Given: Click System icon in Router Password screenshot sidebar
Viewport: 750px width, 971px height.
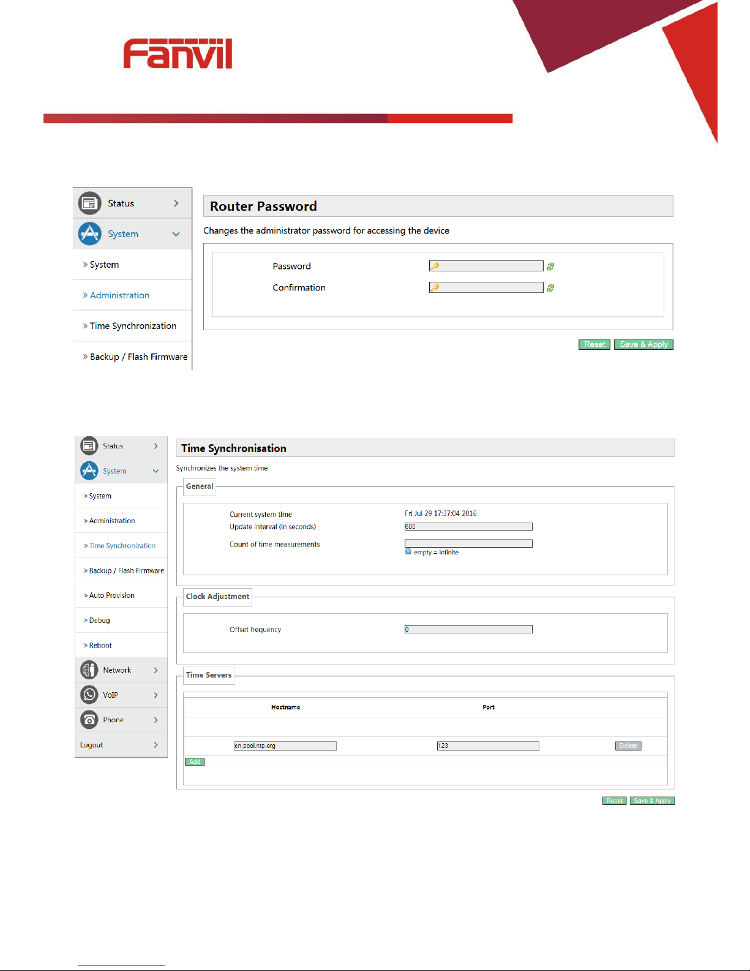Looking at the screenshot, I should [90, 233].
